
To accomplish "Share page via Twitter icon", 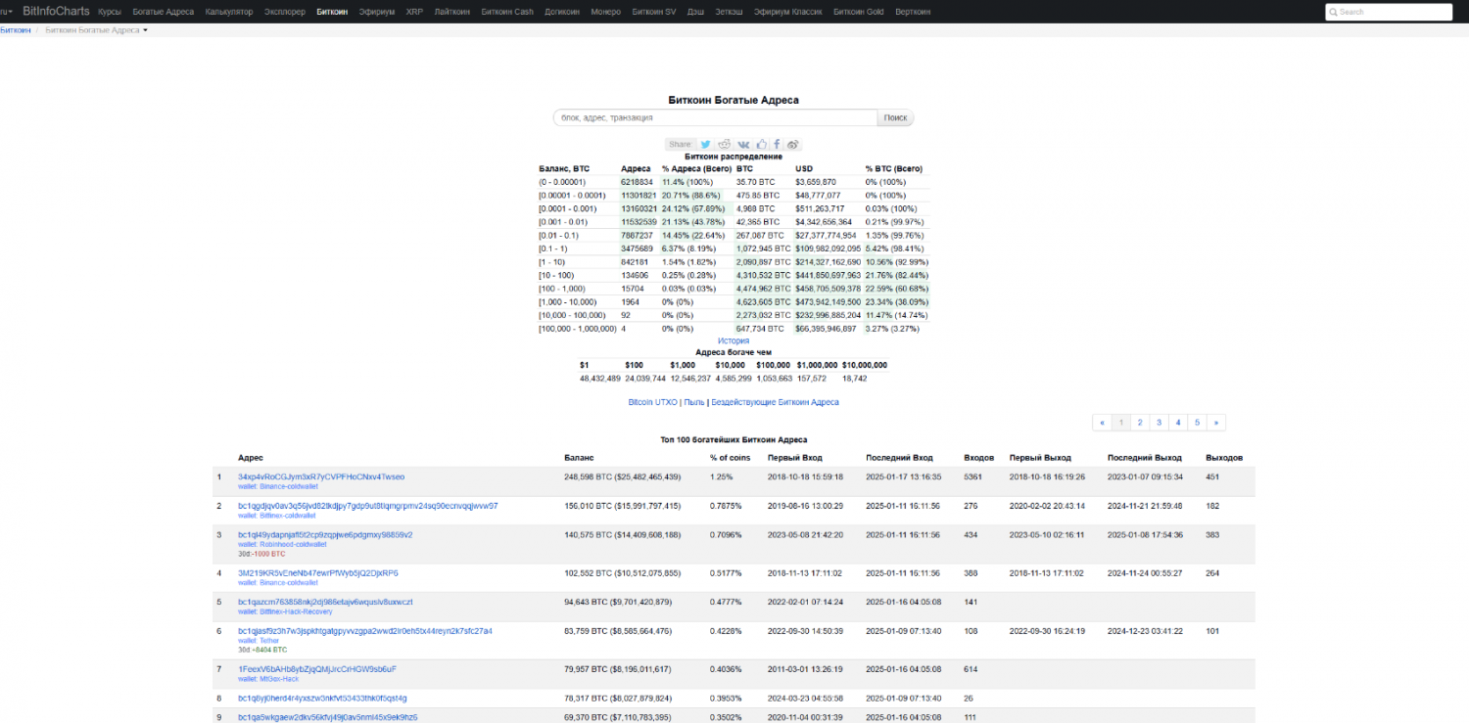I will 705,145.
